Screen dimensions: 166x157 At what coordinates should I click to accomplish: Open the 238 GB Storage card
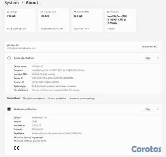(x=20, y=20)
